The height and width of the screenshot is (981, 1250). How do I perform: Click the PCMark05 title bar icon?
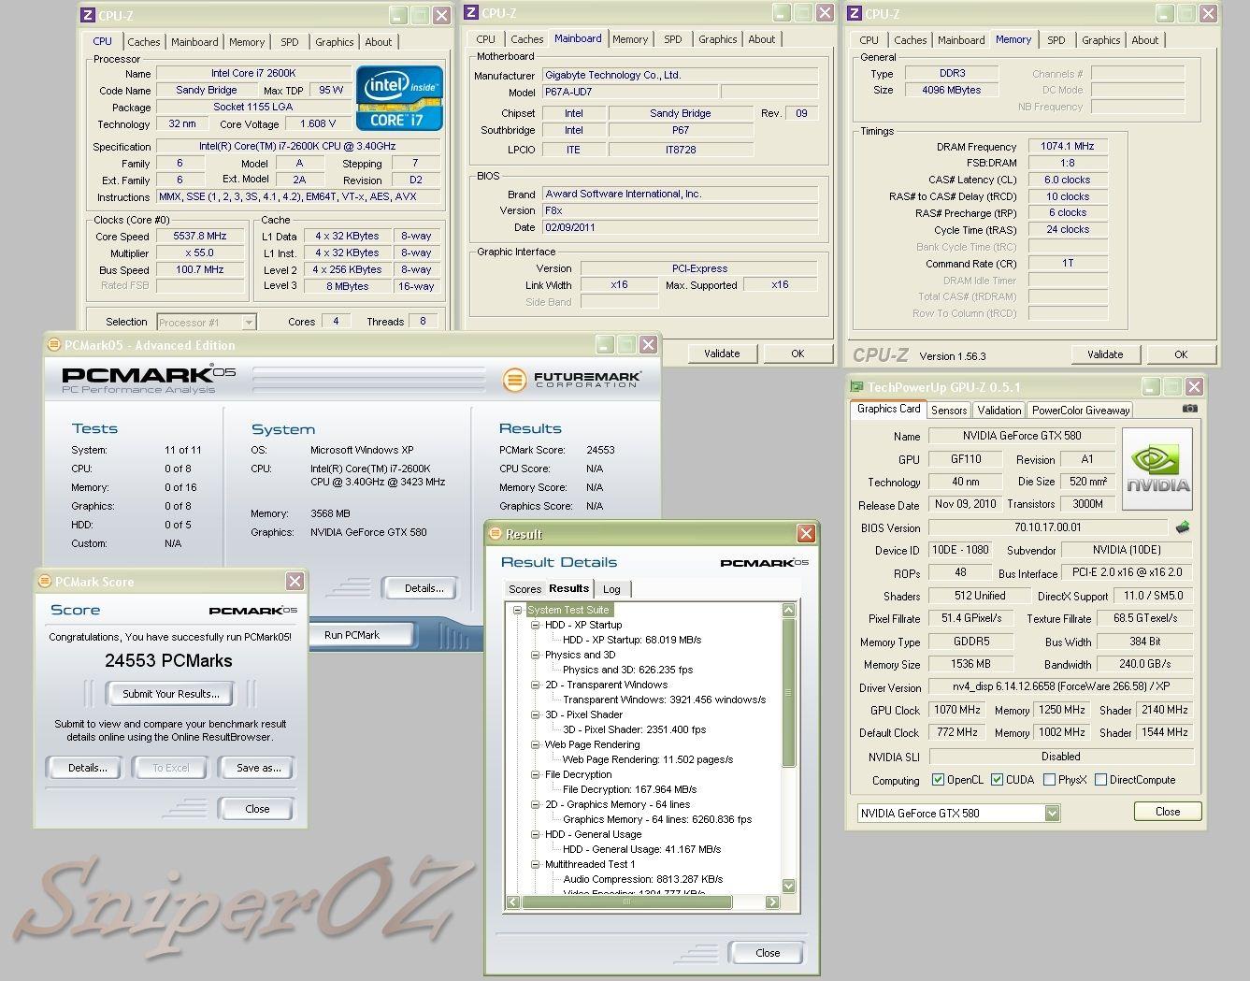coord(53,344)
